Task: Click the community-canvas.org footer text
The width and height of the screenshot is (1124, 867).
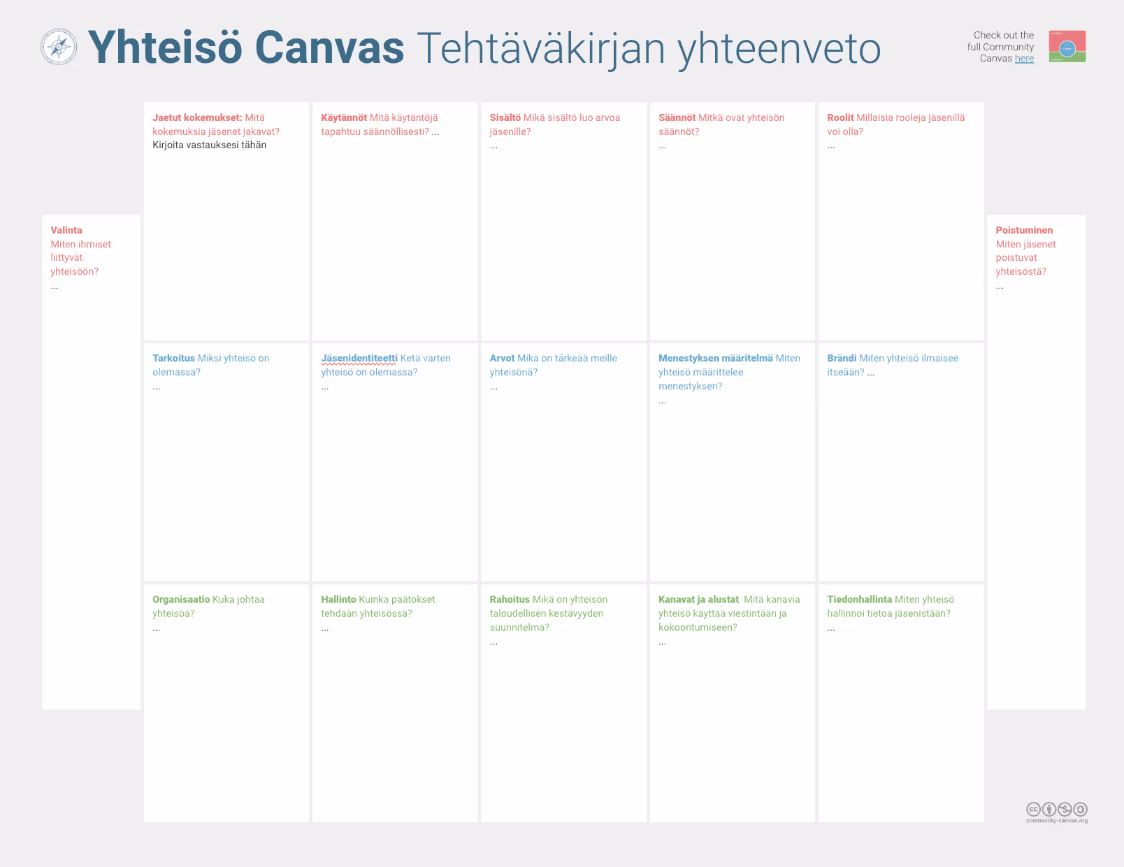Action: click(x=1057, y=821)
